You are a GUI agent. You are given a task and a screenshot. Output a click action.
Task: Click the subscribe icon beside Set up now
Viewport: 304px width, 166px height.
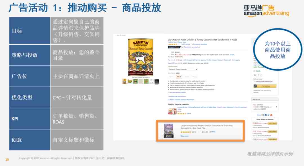(255, 86)
